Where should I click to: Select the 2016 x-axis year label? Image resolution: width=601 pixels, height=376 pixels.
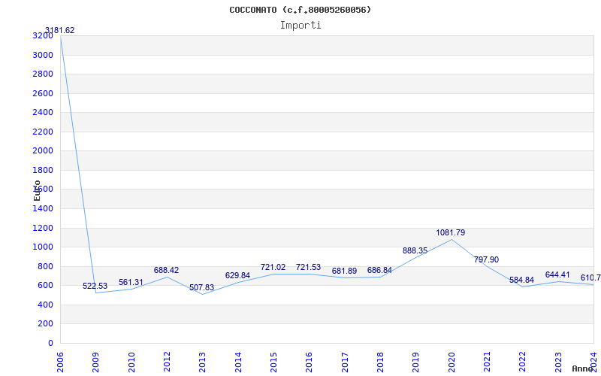pyautogui.click(x=309, y=362)
